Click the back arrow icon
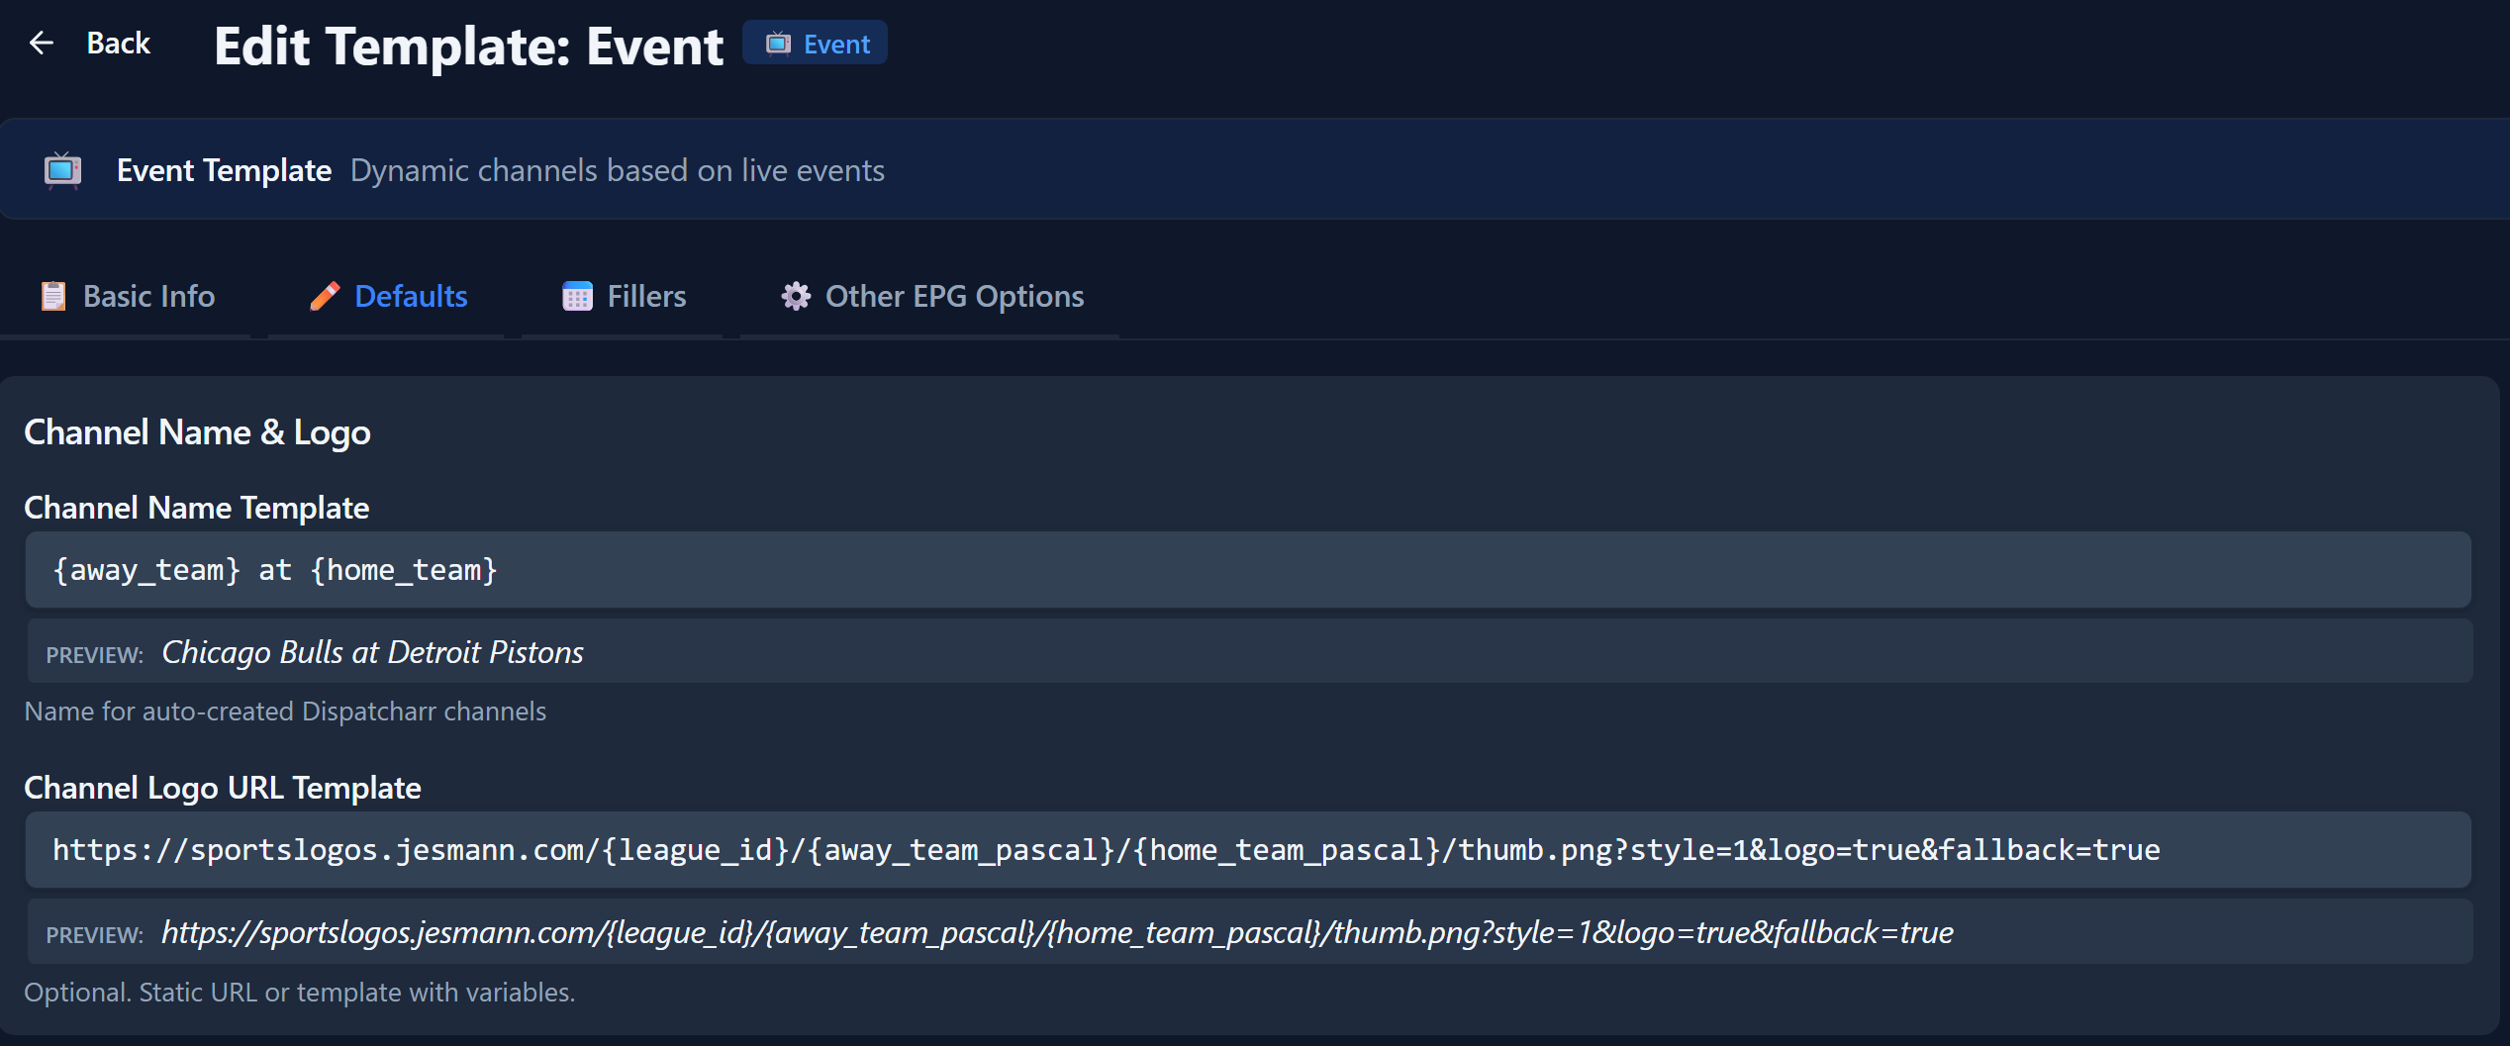This screenshot has height=1046, width=2510. tap(41, 43)
